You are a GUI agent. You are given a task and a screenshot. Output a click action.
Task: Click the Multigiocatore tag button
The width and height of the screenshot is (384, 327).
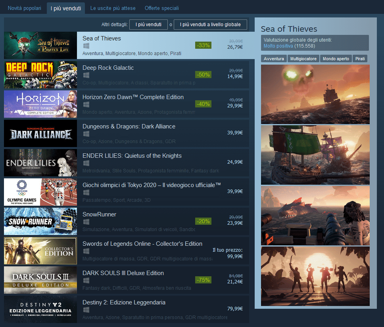coord(303,59)
